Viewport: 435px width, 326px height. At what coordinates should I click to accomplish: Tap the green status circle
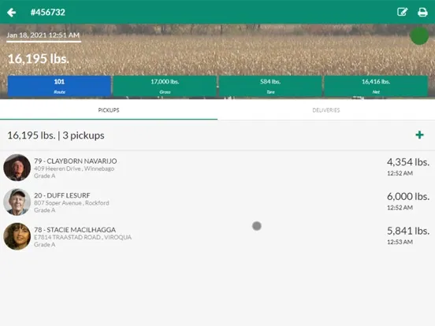[419, 35]
